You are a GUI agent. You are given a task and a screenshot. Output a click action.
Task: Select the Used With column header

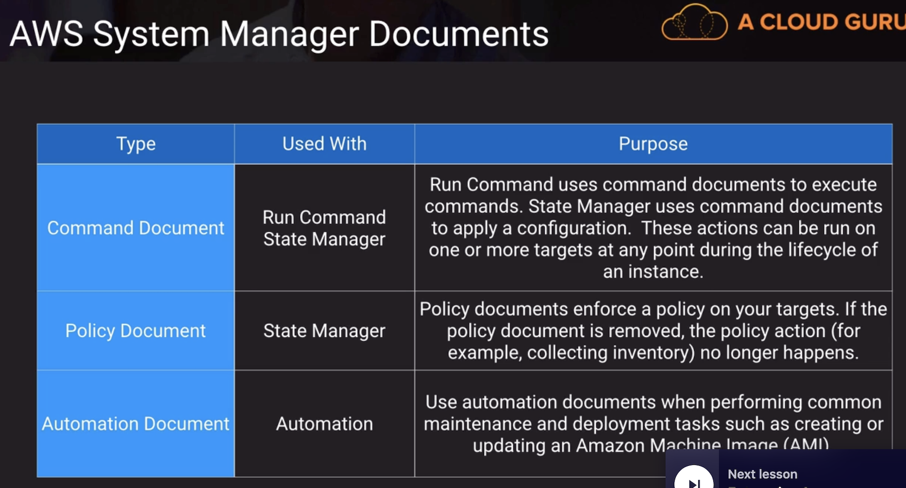pyautogui.click(x=324, y=144)
